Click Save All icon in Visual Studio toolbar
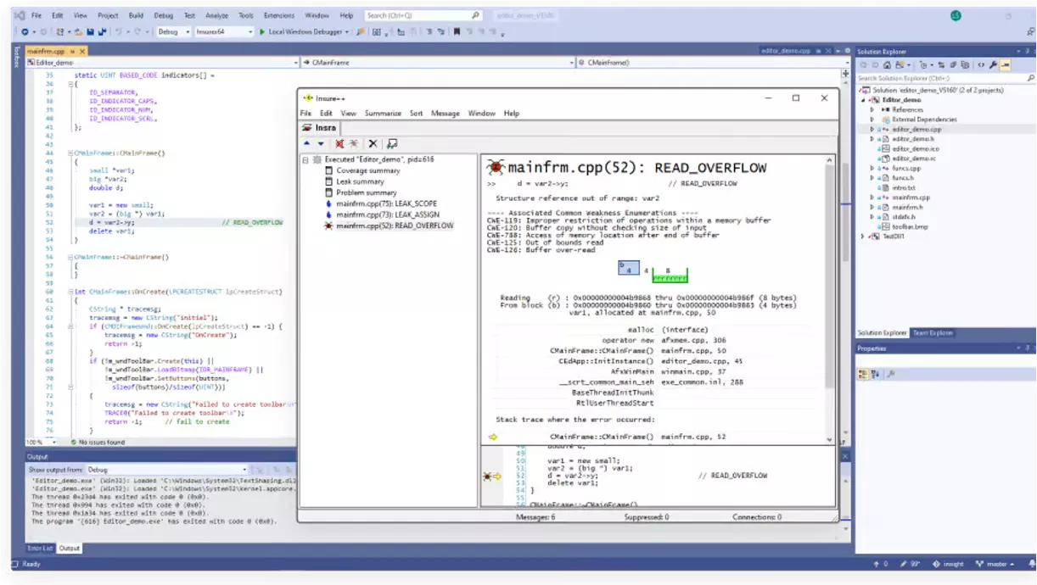The width and height of the screenshot is (1037, 585). (x=102, y=32)
